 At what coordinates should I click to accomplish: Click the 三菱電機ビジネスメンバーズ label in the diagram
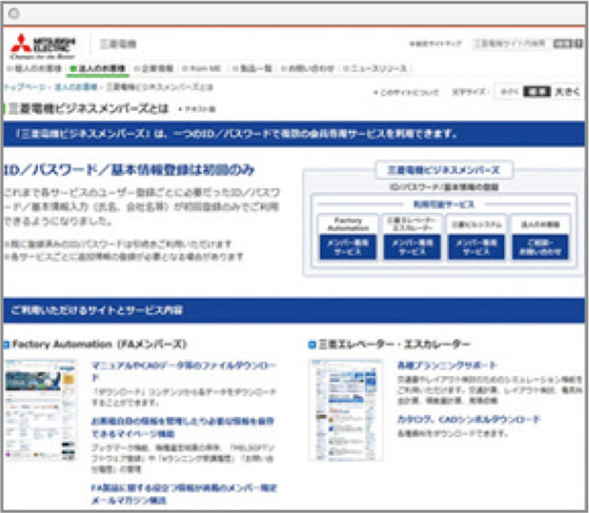click(445, 170)
